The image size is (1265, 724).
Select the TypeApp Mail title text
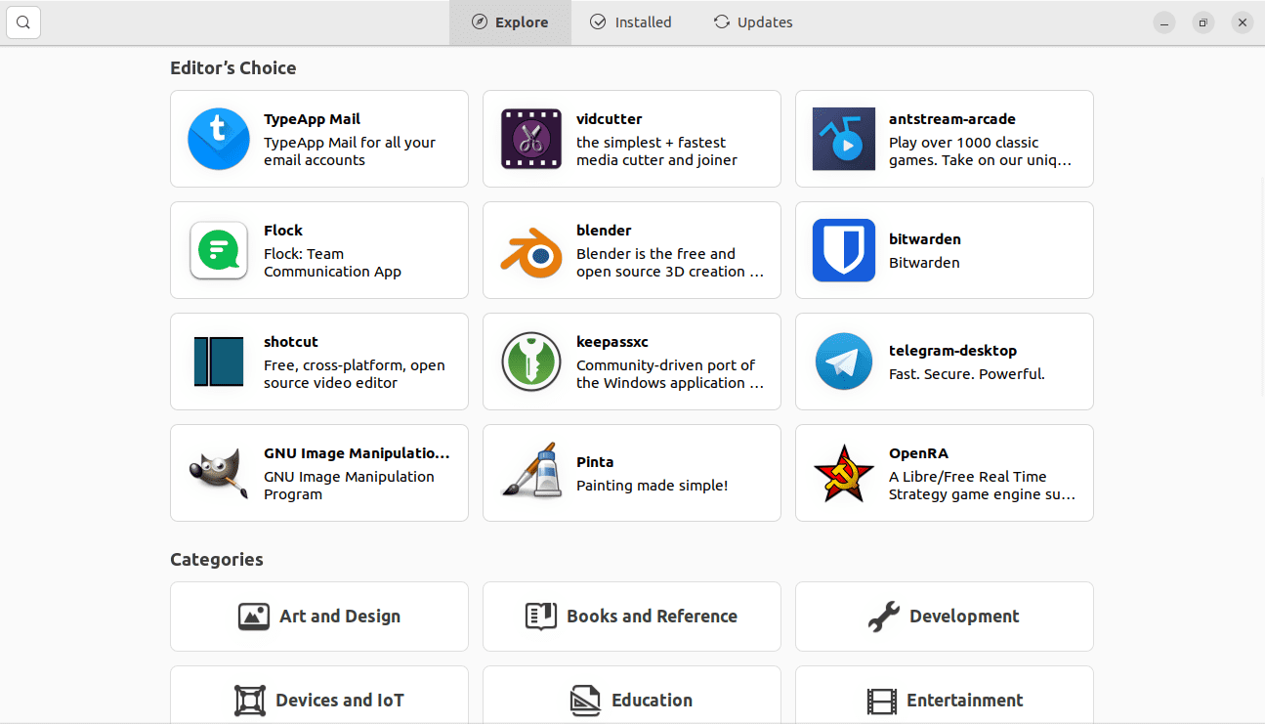[x=312, y=119]
